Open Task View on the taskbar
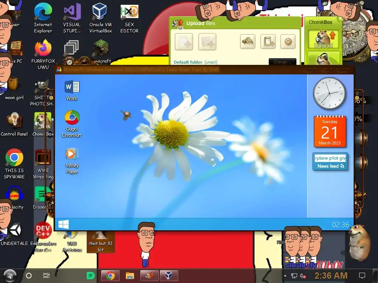This screenshot has width=378, height=283. (x=46, y=276)
